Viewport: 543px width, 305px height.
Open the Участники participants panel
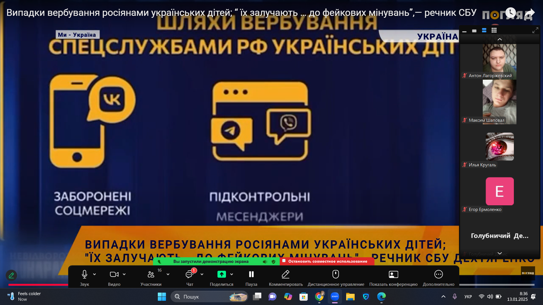[151, 274]
